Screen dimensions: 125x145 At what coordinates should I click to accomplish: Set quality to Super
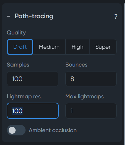(103, 47)
